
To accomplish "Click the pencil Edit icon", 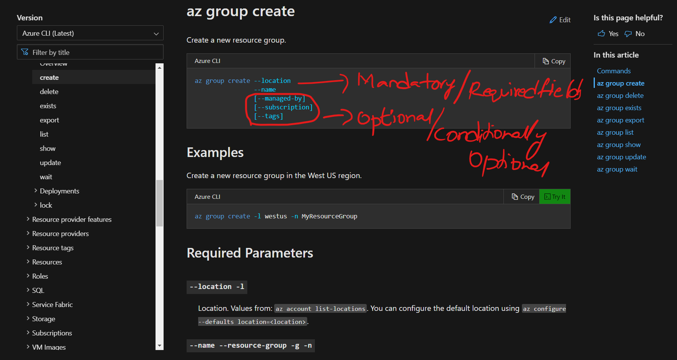I will (x=553, y=20).
